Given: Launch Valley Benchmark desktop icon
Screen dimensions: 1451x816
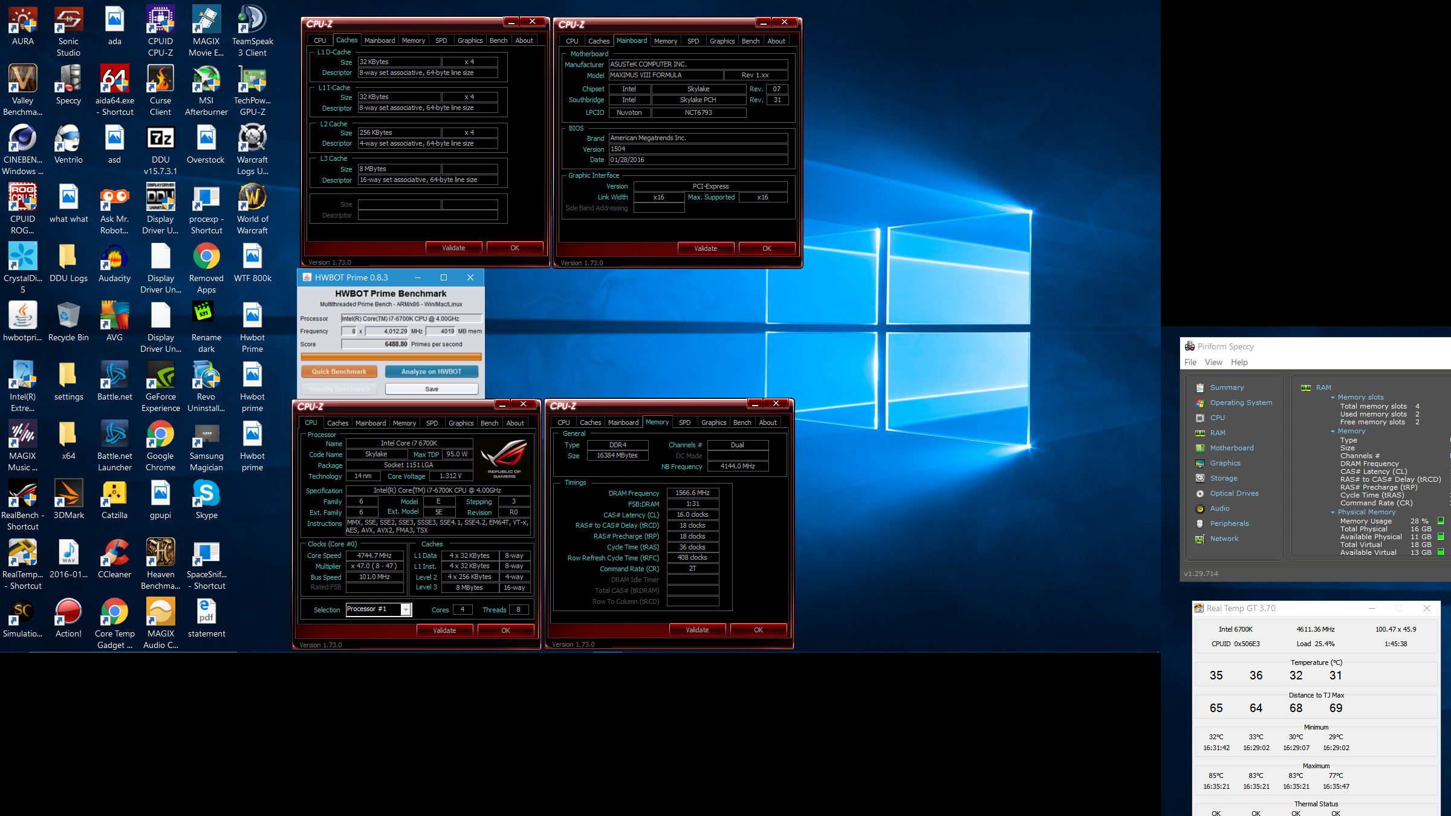Looking at the screenshot, I should pos(22,90).
